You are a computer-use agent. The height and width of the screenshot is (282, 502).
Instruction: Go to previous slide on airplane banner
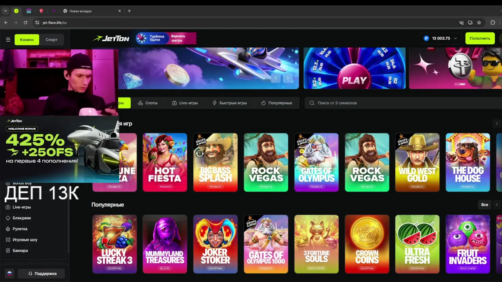pyautogui.click(x=276, y=78)
